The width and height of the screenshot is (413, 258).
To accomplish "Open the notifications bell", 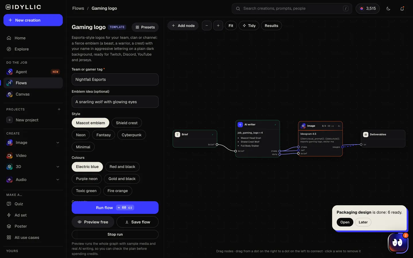I will 402,9.
